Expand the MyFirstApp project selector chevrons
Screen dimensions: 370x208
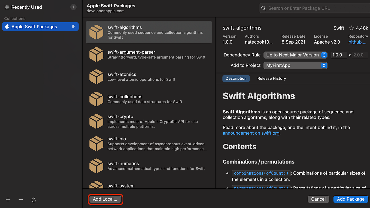pyautogui.click(x=324, y=65)
